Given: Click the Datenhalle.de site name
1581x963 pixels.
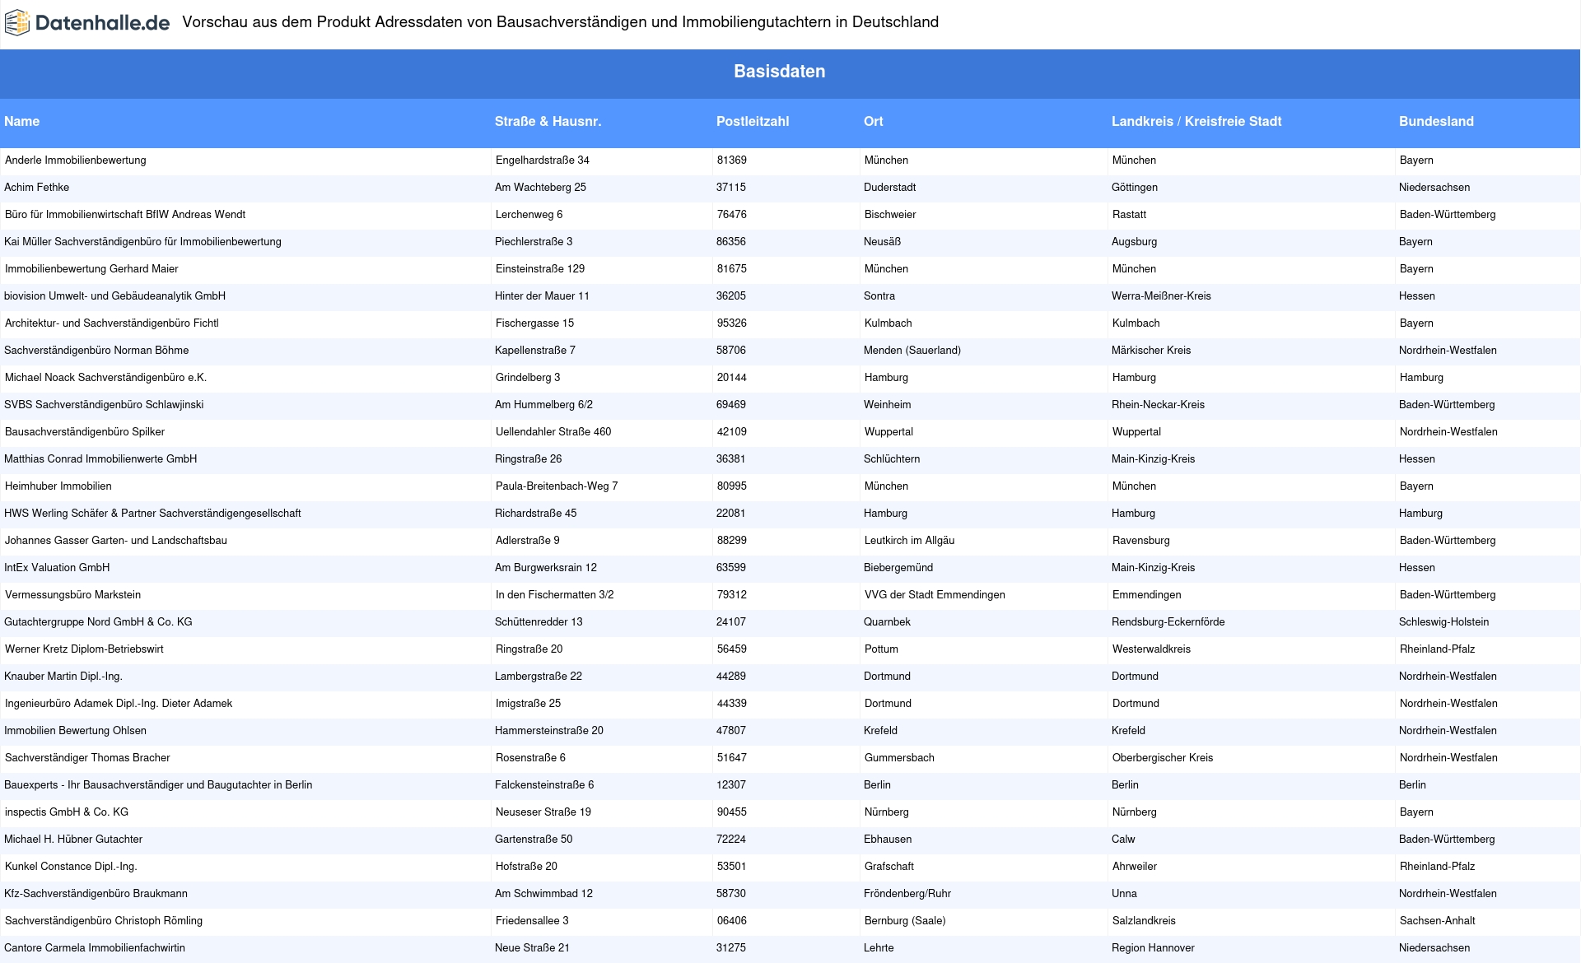Looking at the screenshot, I should [x=103, y=23].
